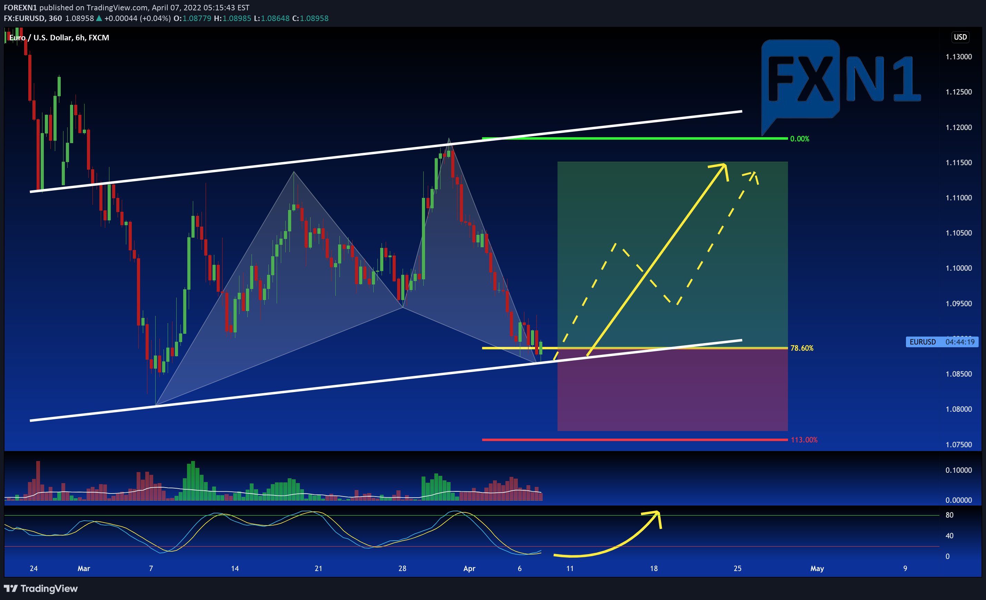Click the 1.12000 price axis label

click(x=958, y=127)
